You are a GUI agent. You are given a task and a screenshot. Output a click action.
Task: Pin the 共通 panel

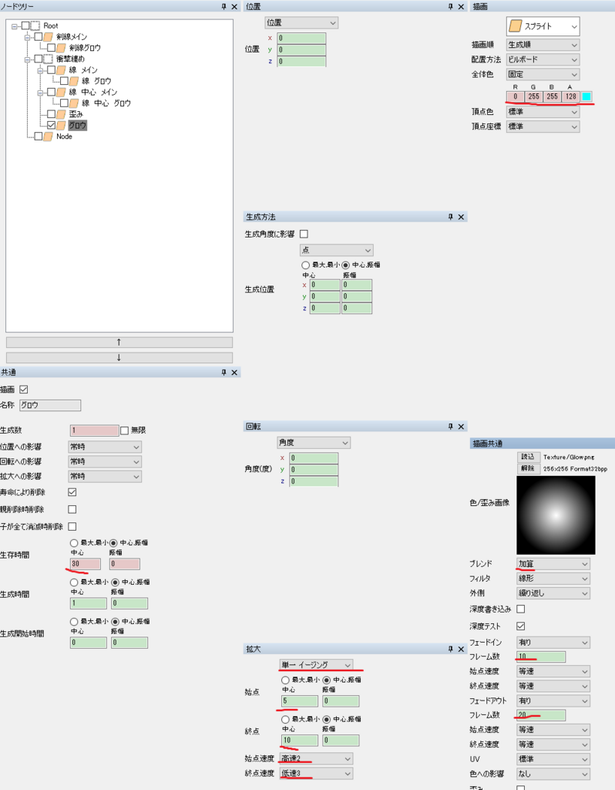tap(224, 373)
